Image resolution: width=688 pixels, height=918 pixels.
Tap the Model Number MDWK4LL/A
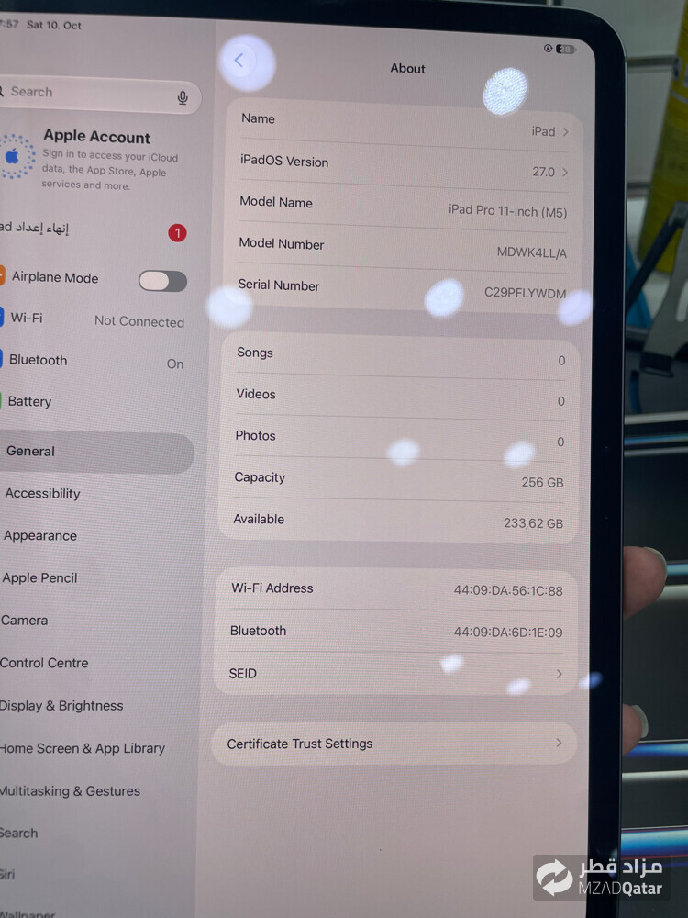pos(531,252)
